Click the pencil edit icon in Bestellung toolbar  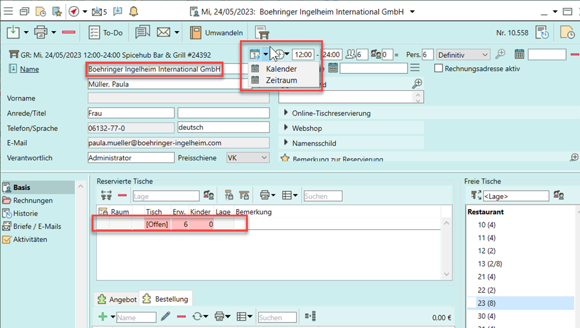pyautogui.click(x=165, y=317)
